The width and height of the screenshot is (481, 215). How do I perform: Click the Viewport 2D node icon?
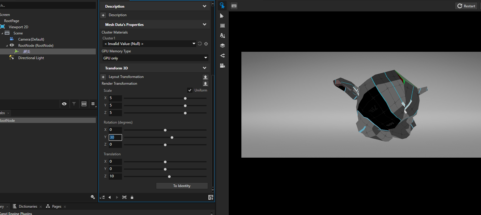[2, 27]
